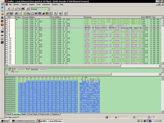Collapse the TCP header tree node

click(6, 70)
